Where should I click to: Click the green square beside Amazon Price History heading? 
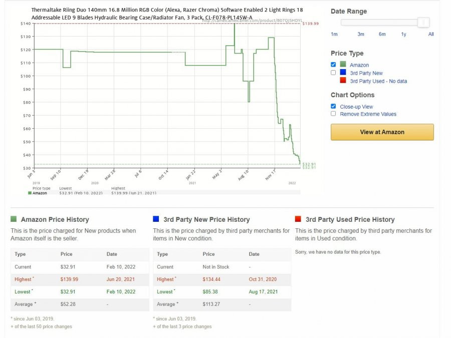14,219
